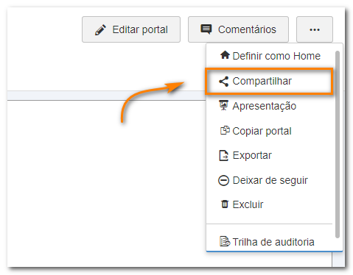Click the audit trail document icon

225,241
